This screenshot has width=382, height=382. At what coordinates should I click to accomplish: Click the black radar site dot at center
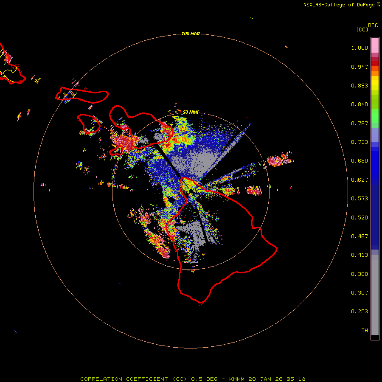(x=191, y=191)
